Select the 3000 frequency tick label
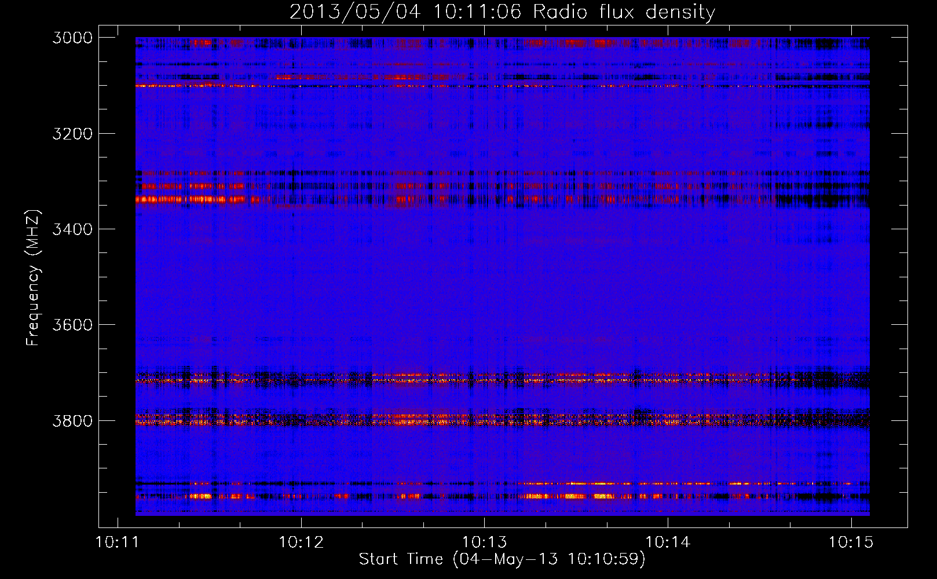Viewport: 937px width, 579px height. (x=72, y=38)
